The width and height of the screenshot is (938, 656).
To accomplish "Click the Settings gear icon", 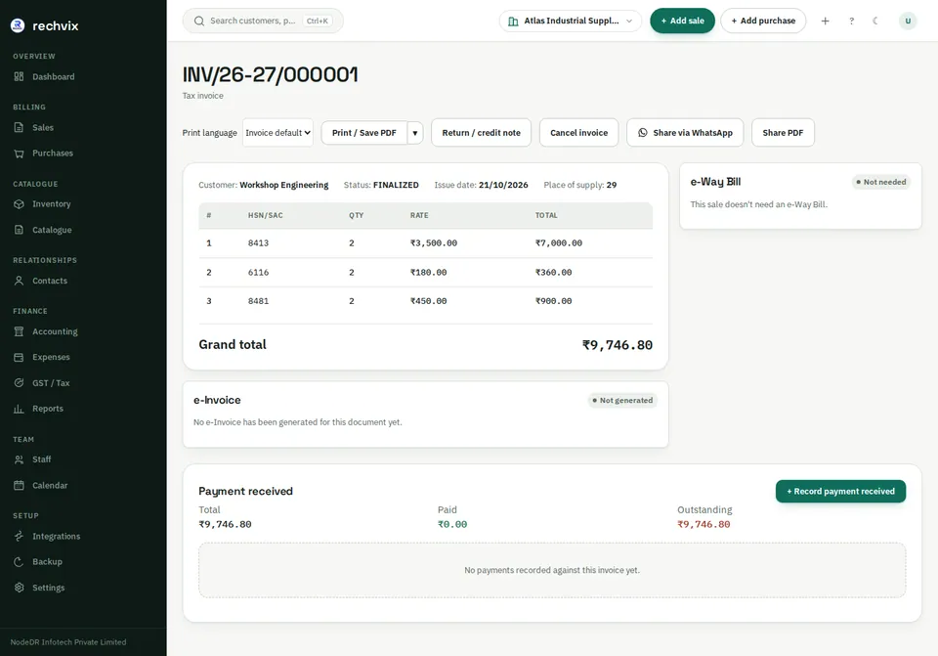I will coord(20,588).
